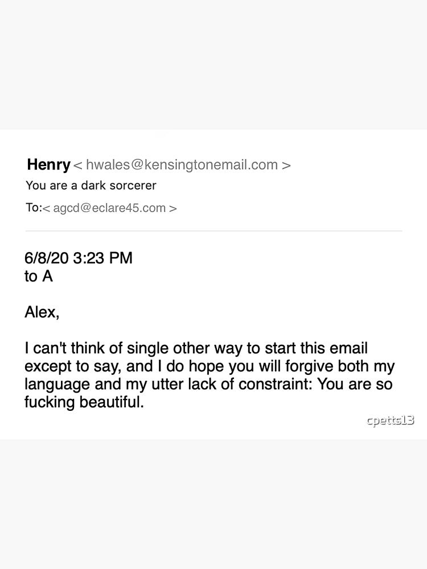Click the "To:" recipient label
The width and height of the screenshot is (427, 569).
click(34, 208)
